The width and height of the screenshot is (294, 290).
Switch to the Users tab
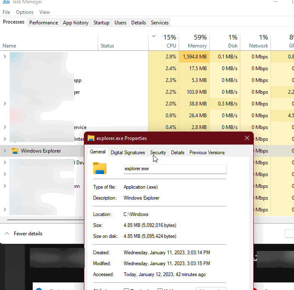pos(120,23)
